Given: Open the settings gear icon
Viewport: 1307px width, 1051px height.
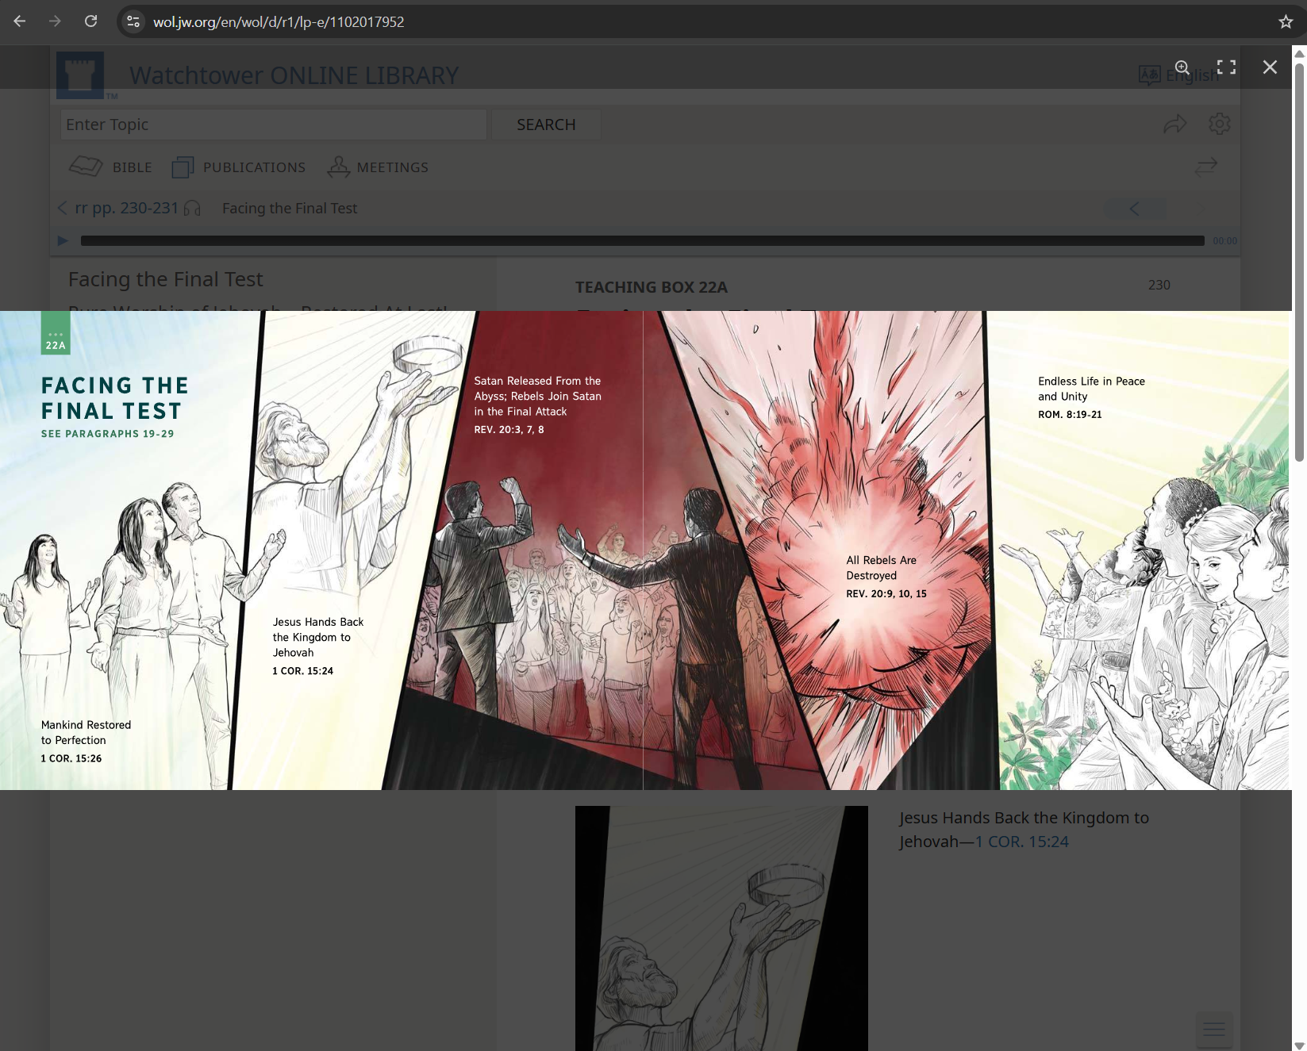Looking at the screenshot, I should [1219, 124].
